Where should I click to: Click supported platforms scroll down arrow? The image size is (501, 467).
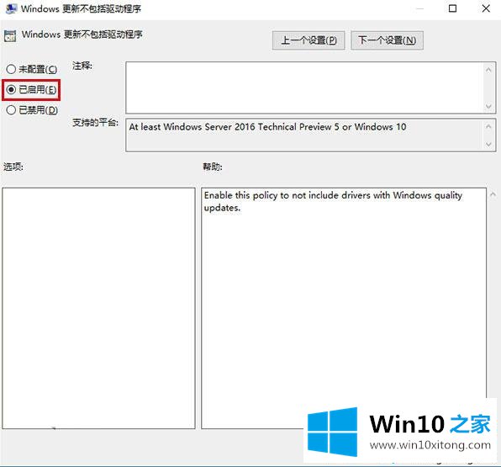click(x=488, y=144)
